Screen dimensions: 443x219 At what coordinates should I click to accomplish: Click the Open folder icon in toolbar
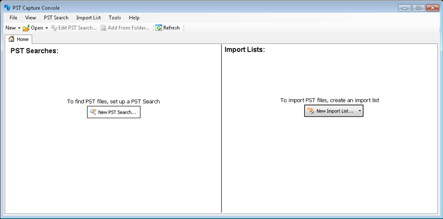click(26, 28)
